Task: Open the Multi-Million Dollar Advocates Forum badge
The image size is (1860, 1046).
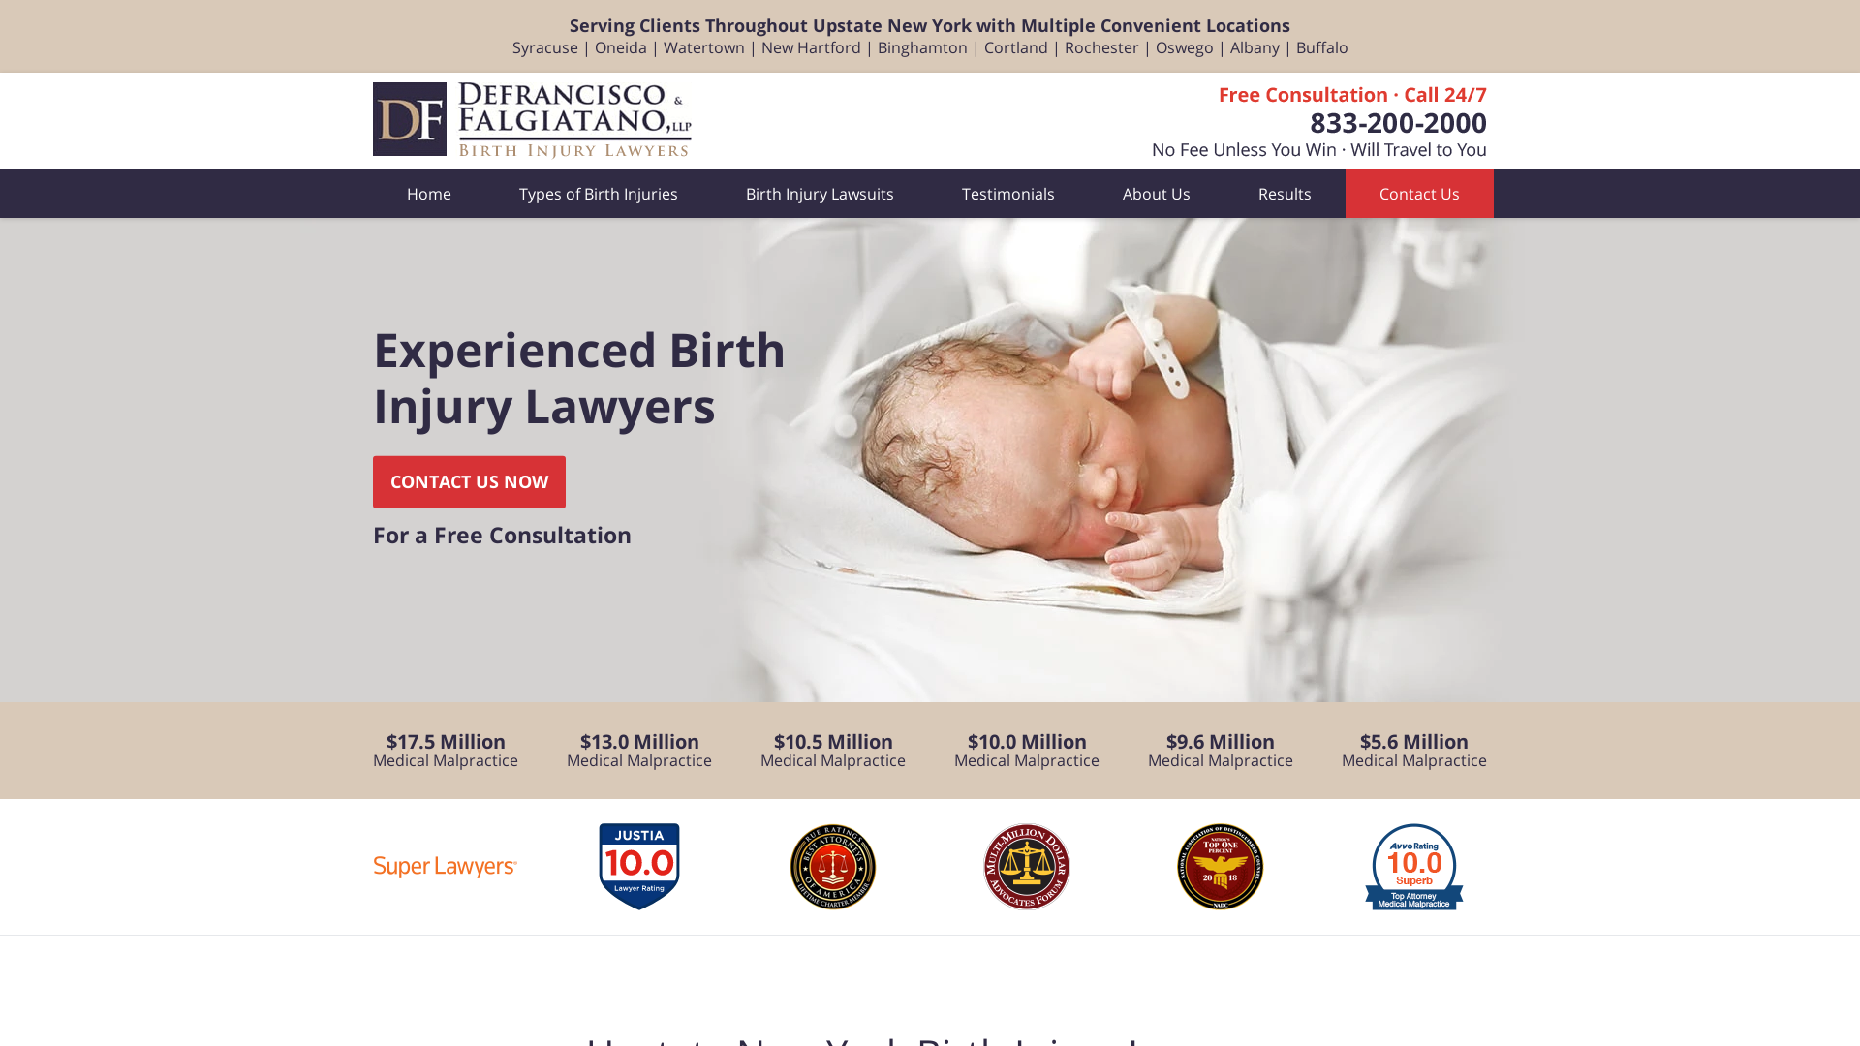Action: coord(1027,867)
